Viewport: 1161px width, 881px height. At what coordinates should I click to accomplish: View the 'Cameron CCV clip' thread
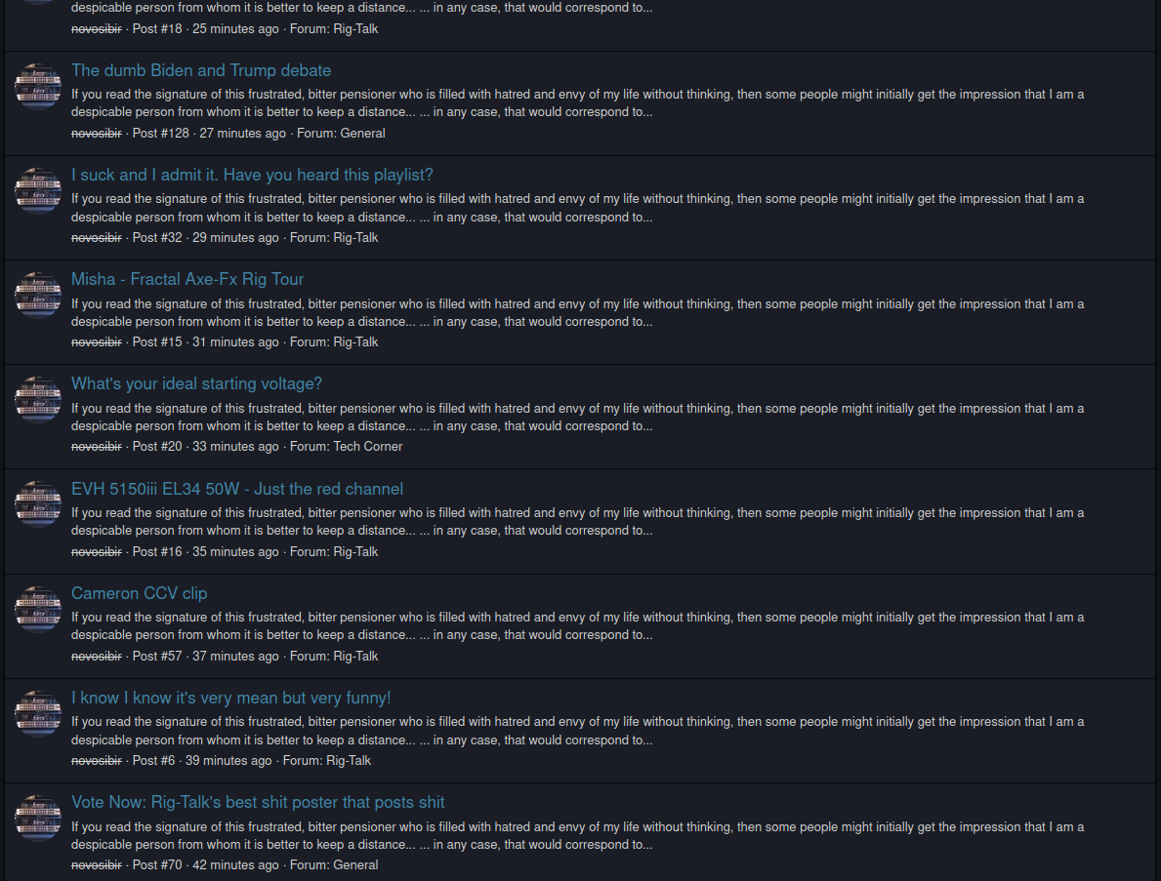click(x=140, y=593)
